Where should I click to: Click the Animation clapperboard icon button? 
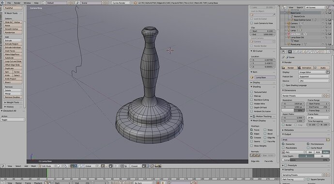[299, 68]
